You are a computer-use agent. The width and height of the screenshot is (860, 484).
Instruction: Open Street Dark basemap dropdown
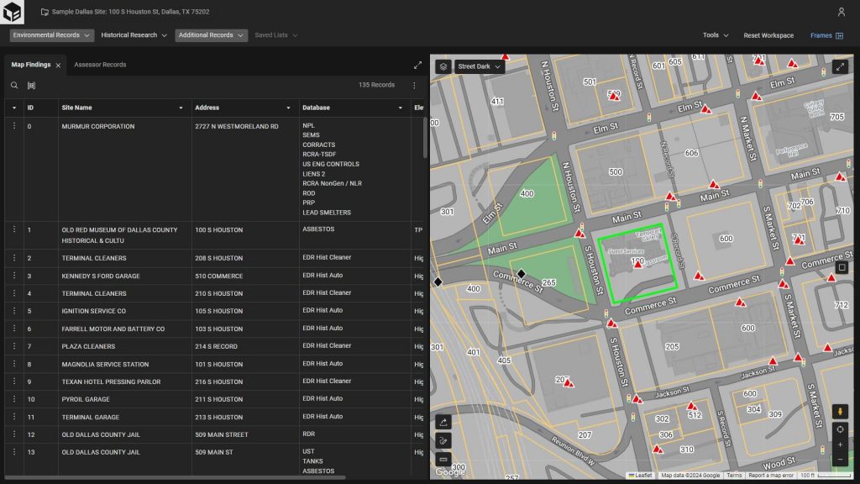pos(480,66)
